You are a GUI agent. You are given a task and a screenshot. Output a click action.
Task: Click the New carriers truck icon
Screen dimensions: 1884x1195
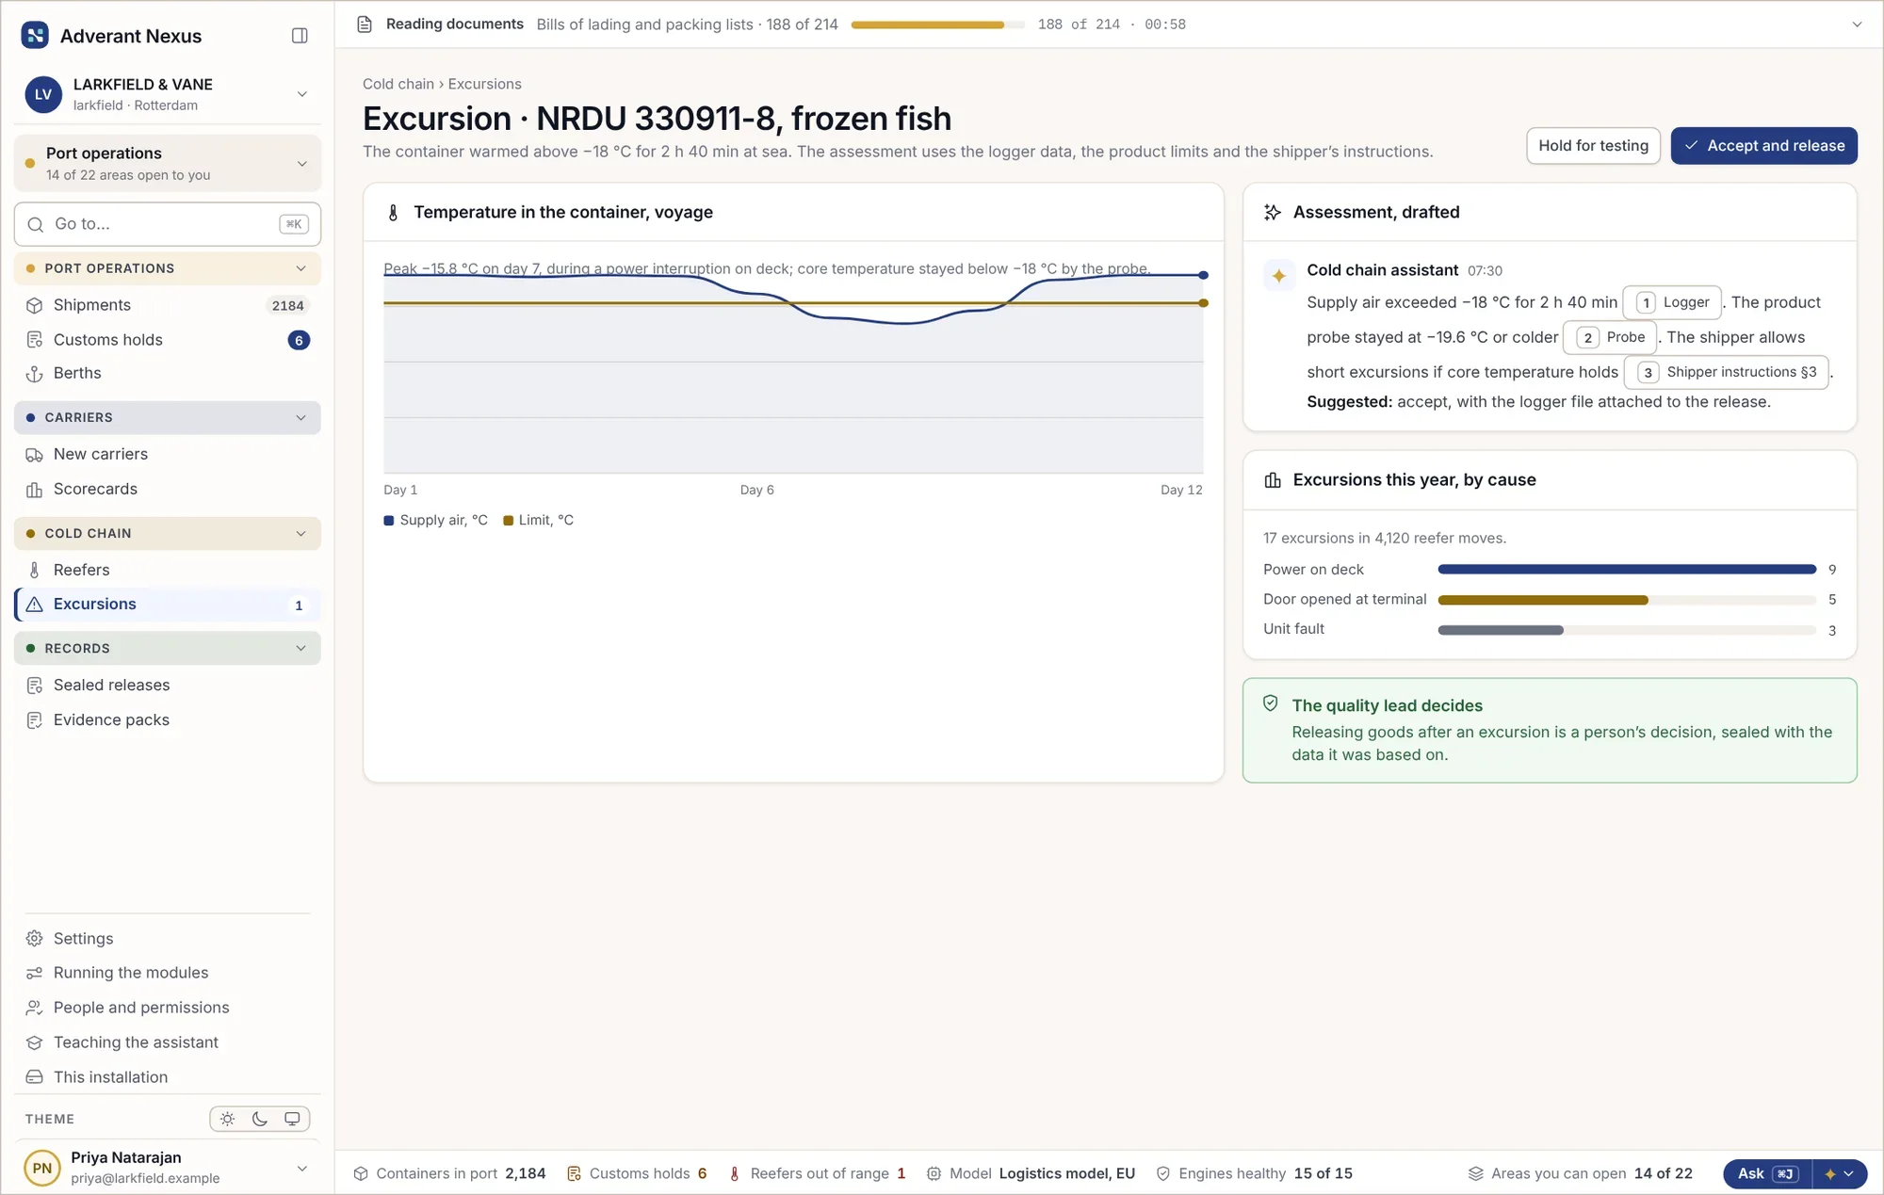[35, 455]
